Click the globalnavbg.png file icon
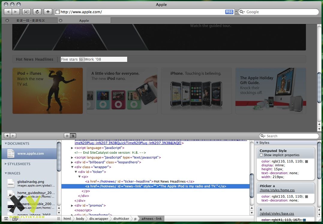Image resolution: width=323 pixels, height=224 pixels. click(11, 183)
